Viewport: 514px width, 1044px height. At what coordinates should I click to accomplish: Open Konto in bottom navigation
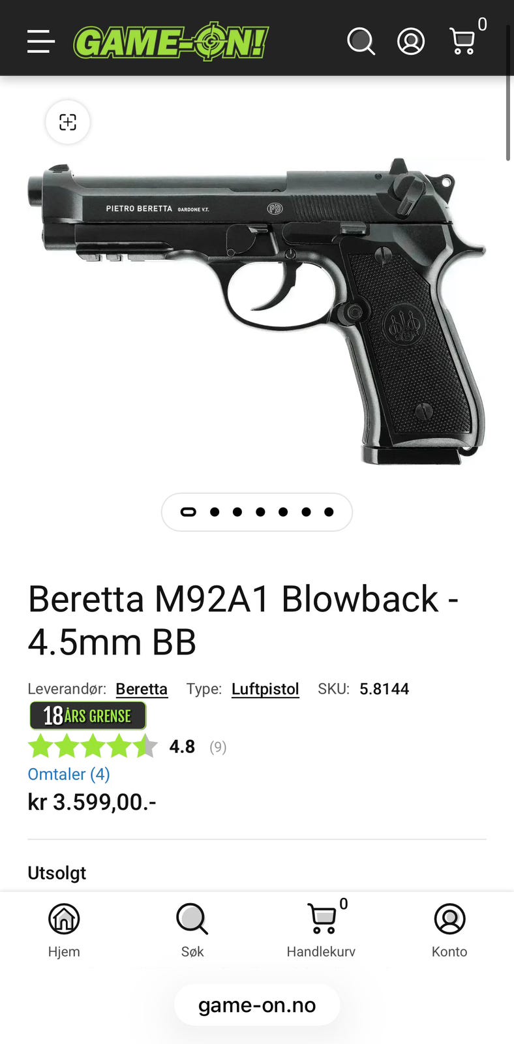tap(449, 931)
